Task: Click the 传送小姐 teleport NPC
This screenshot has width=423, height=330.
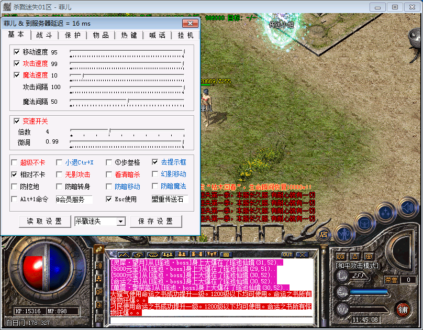Action: (x=281, y=25)
